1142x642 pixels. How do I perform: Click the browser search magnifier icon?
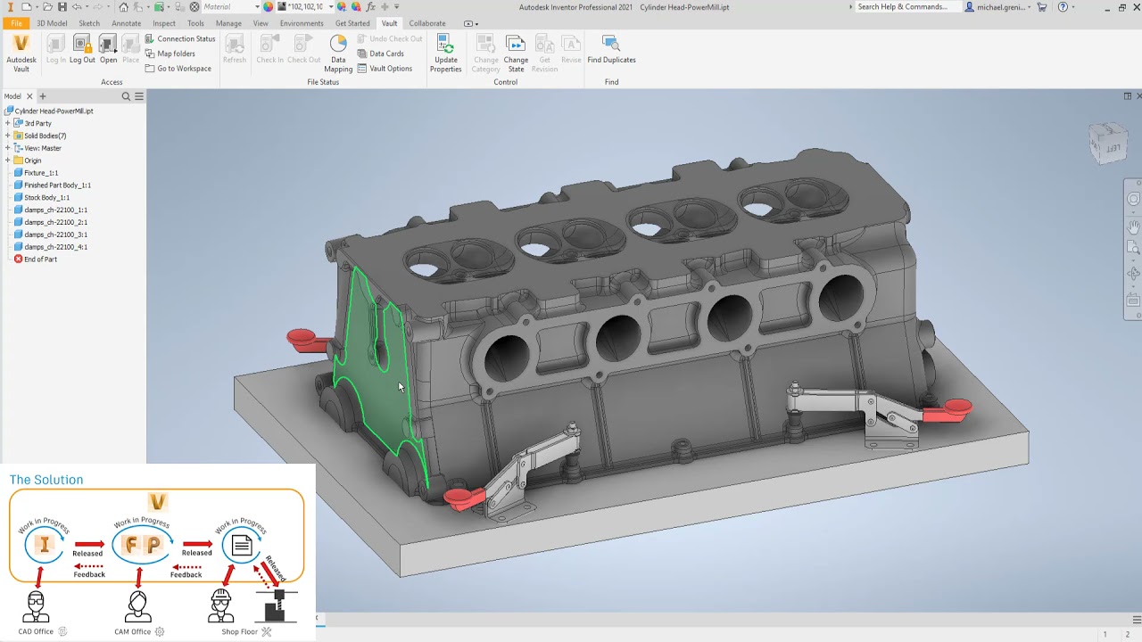[x=126, y=96]
